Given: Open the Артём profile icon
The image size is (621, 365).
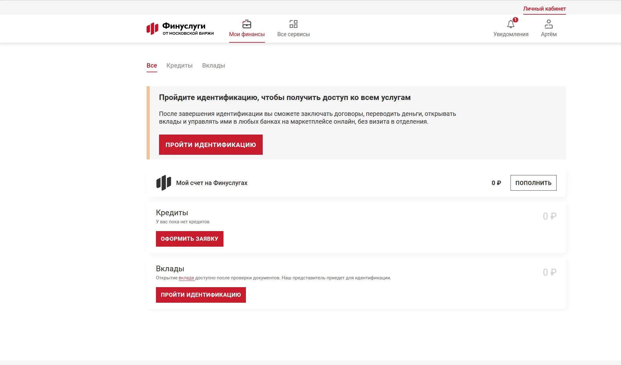Looking at the screenshot, I should point(549,24).
